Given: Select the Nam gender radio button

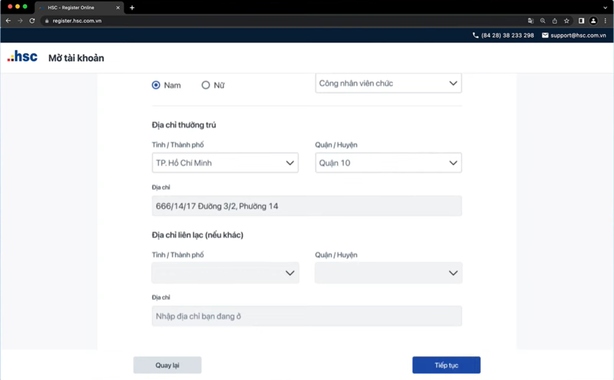Looking at the screenshot, I should (x=156, y=85).
